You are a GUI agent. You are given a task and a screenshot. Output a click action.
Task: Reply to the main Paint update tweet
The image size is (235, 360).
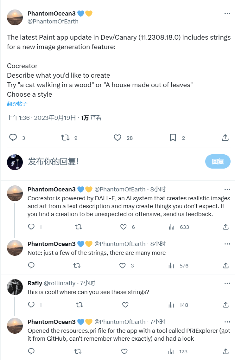tap(13, 138)
